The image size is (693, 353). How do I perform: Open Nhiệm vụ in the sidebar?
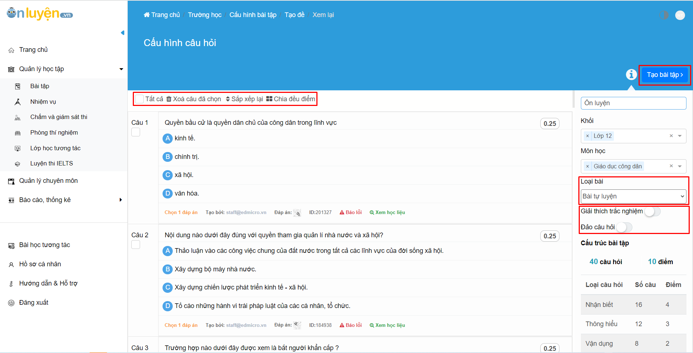43,102
